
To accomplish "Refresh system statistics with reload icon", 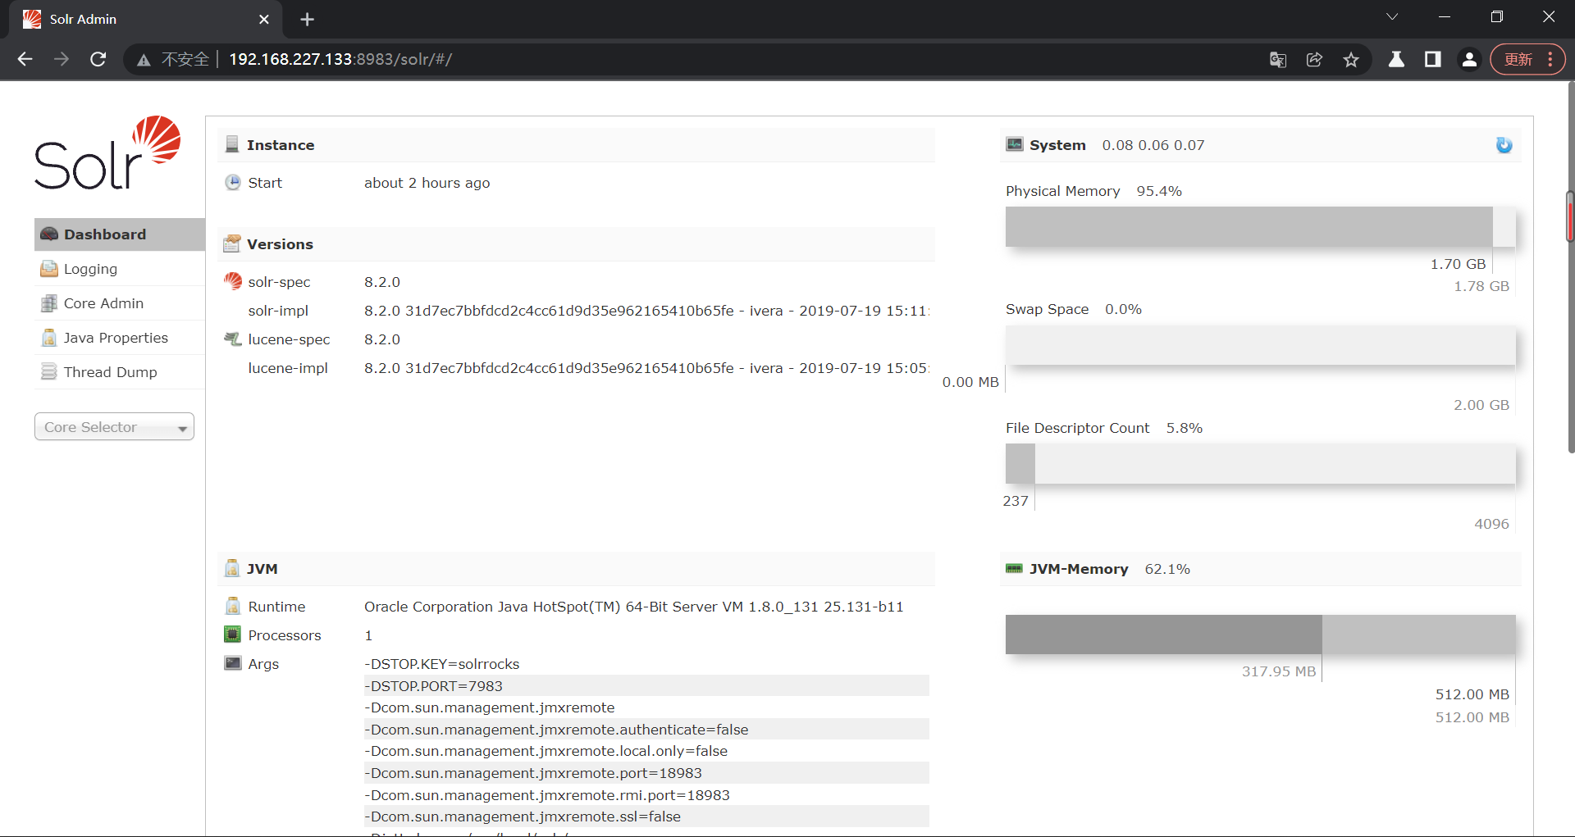I will [x=1504, y=145].
